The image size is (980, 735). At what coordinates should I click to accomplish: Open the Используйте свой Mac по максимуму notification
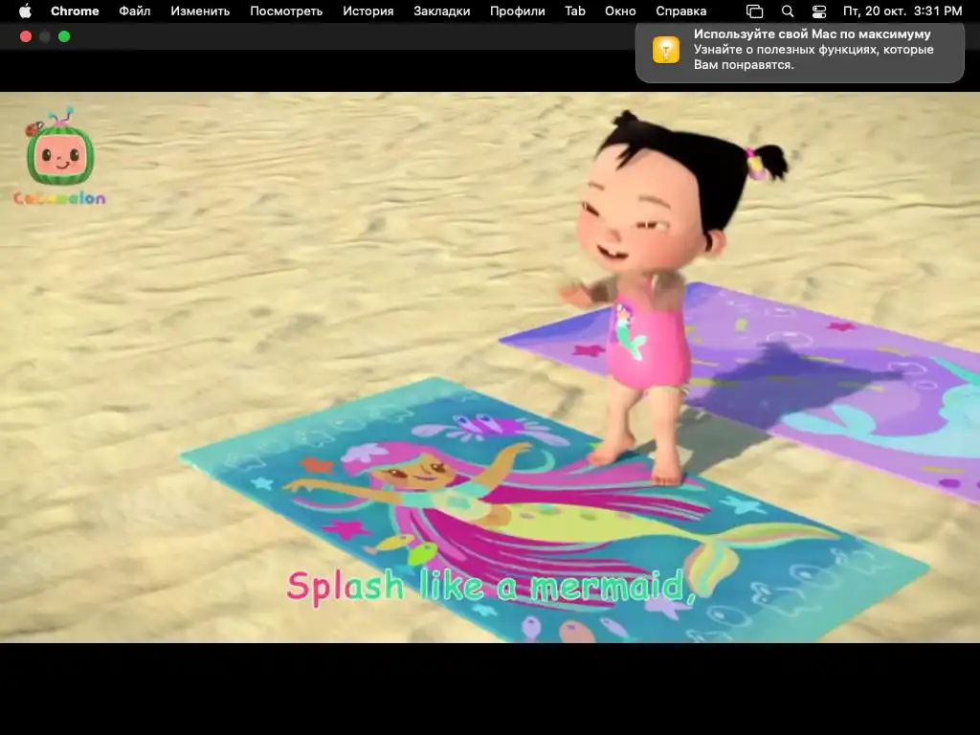pos(800,52)
